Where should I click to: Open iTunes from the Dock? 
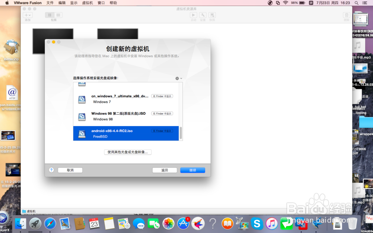tap(272, 224)
